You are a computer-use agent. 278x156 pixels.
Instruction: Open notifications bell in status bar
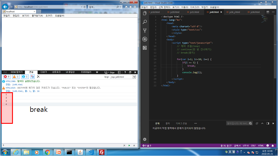[x=273, y=145]
